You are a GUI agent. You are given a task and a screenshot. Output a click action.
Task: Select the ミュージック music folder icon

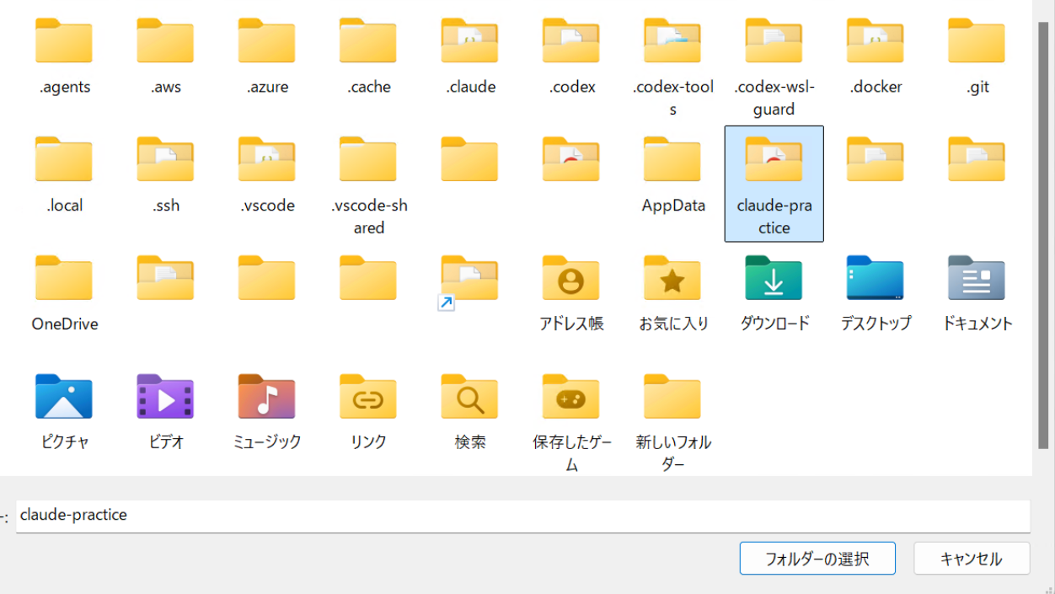click(267, 397)
